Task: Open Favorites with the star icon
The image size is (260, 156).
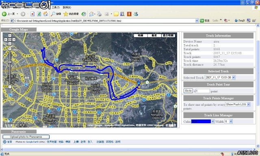Action: click(71, 14)
